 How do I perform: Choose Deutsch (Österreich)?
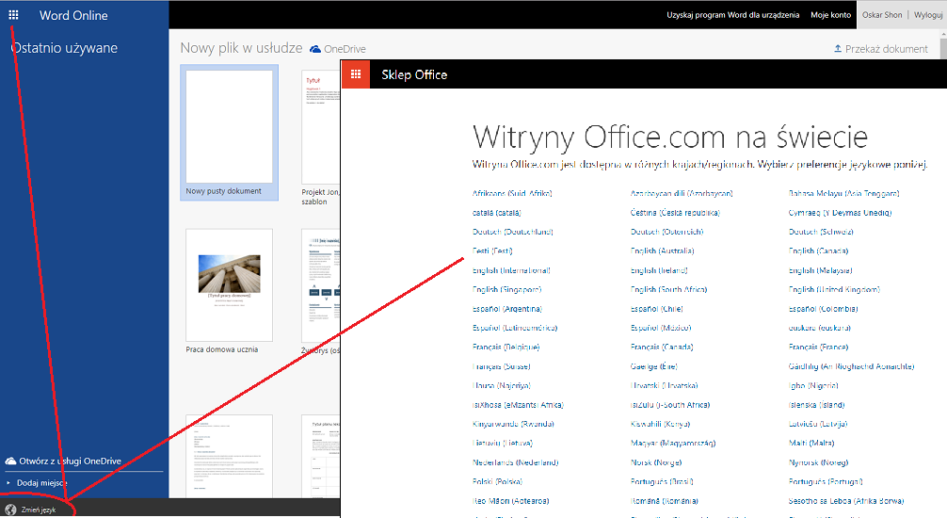pos(666,232)
